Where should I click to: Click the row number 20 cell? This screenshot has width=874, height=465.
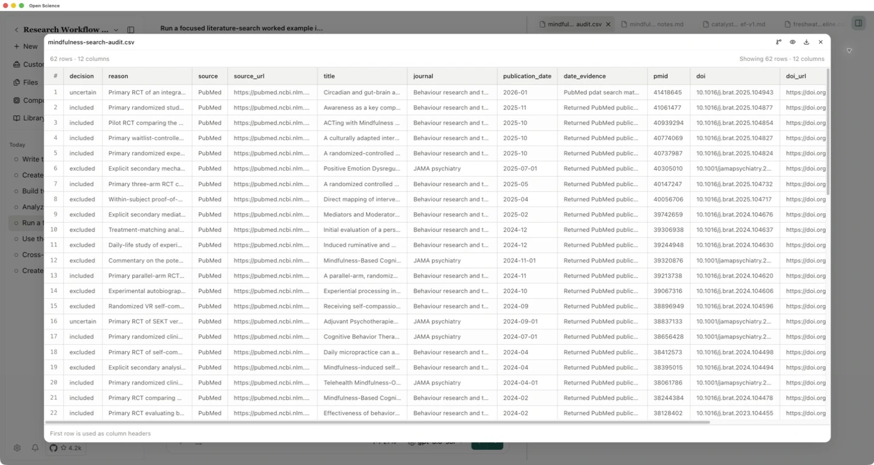[54, 383]
